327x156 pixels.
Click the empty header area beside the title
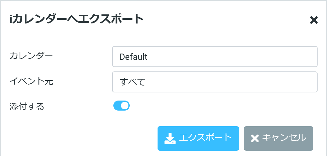point(226,19)
